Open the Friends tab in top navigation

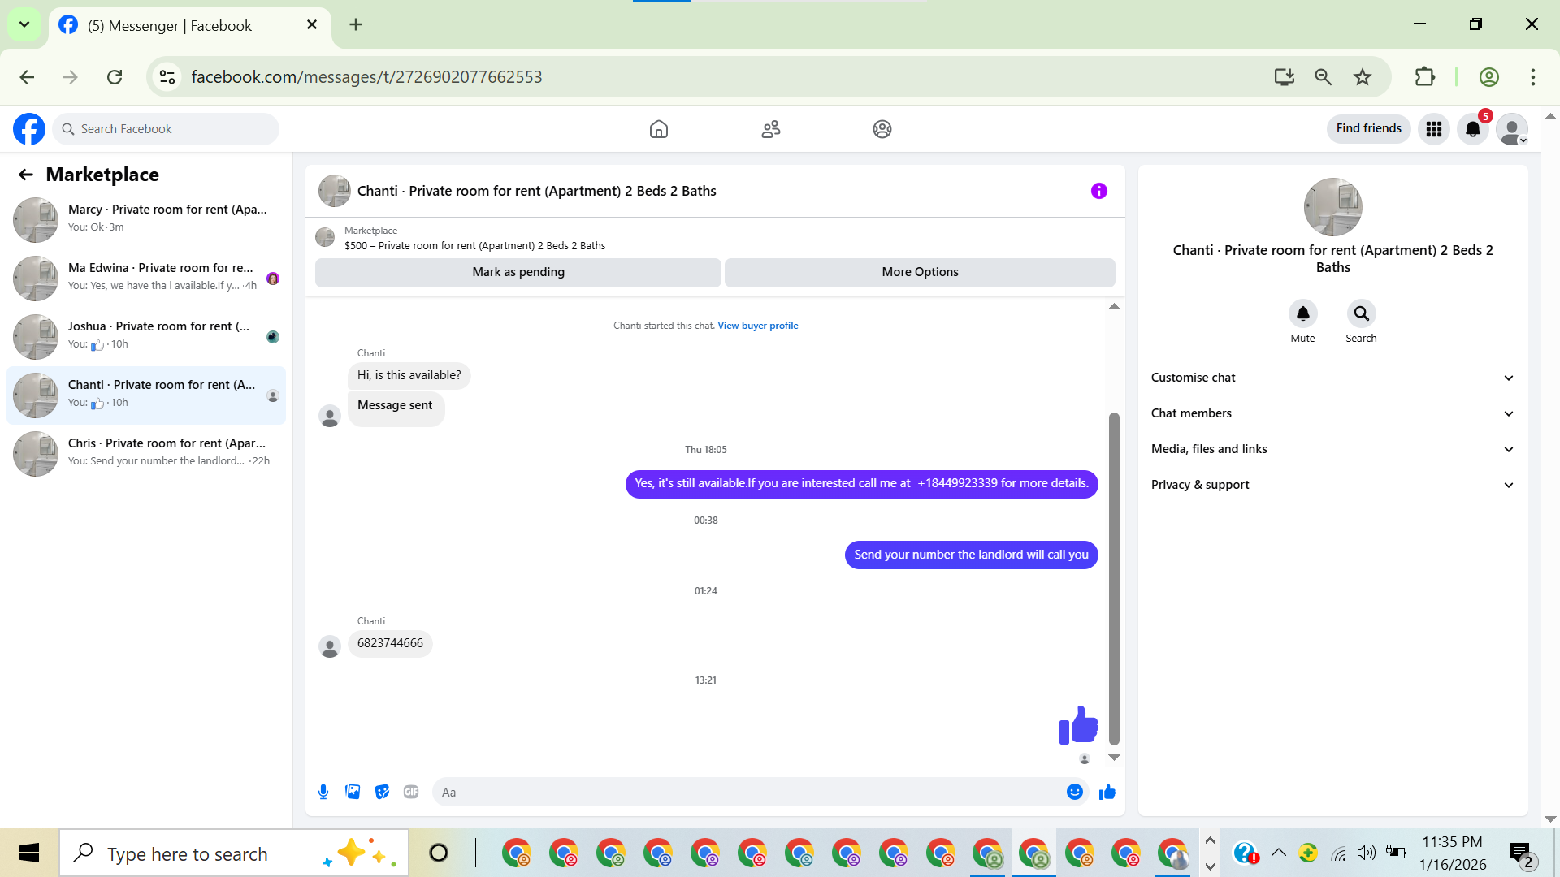pyautogui.click(x=770, y=129)
